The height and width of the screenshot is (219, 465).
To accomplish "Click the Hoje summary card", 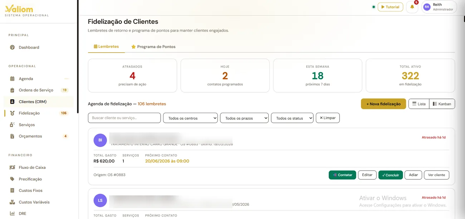I will click(225, 76).
